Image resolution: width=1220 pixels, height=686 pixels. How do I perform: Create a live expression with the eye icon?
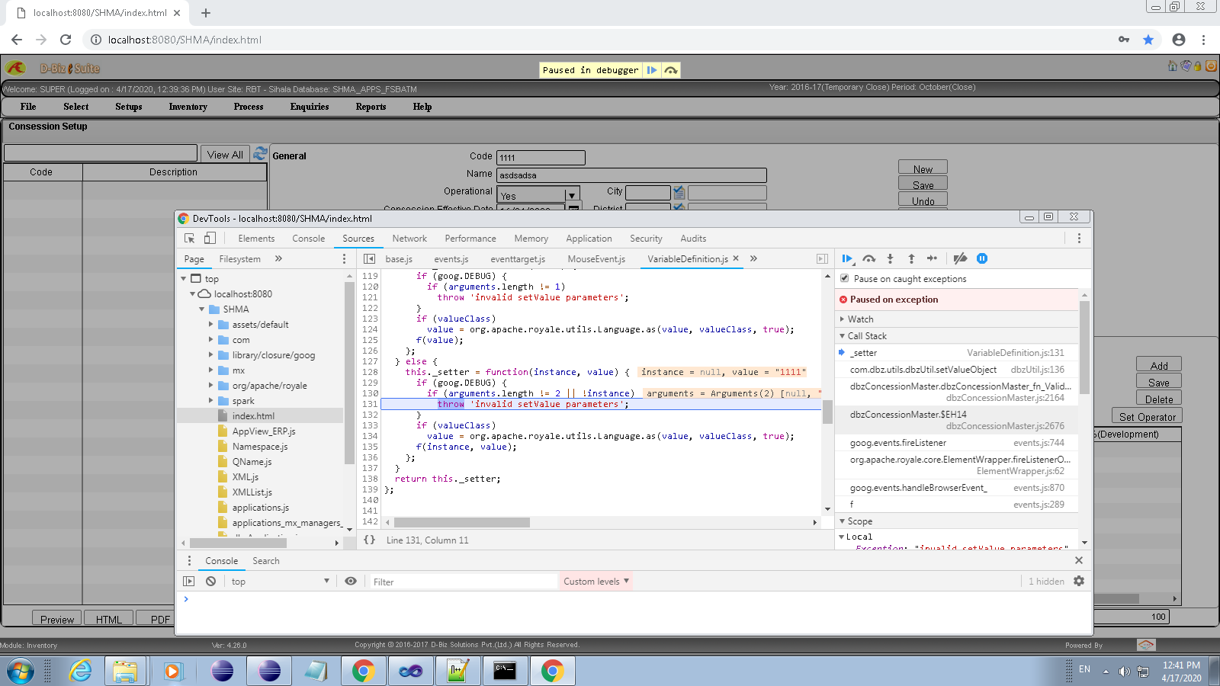(351, 581)
